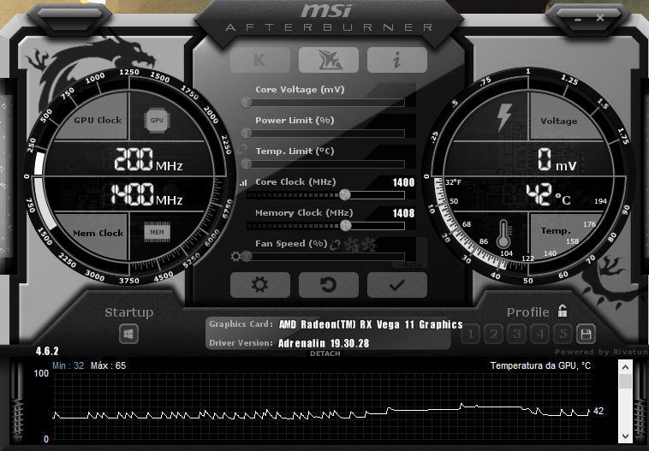The image size is (649, 451).
Task: Click the Core Voltage slider handle
Action: [247, 102]
